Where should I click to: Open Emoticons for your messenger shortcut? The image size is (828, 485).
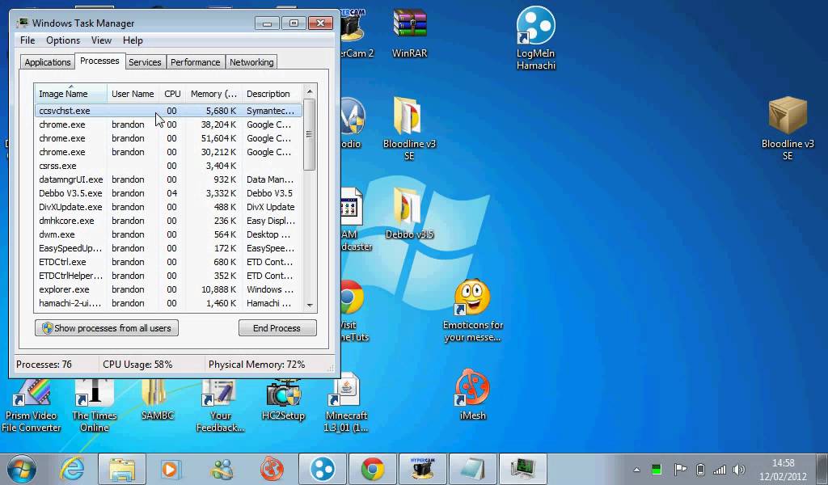click(472, 310)
